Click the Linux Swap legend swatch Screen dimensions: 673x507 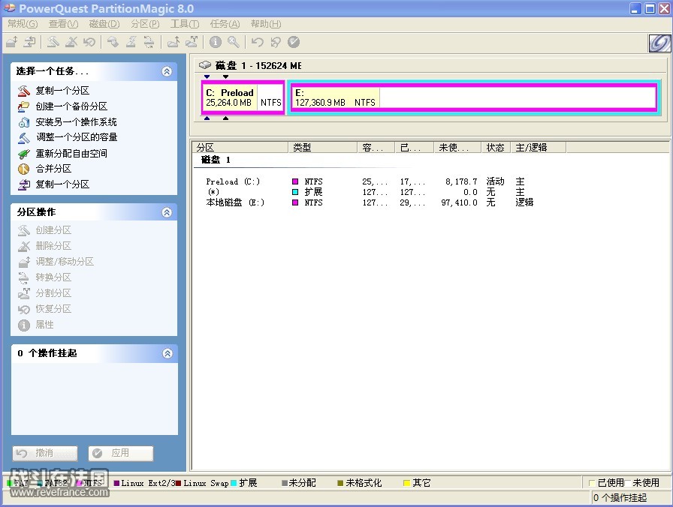click(x=178, y=483)
